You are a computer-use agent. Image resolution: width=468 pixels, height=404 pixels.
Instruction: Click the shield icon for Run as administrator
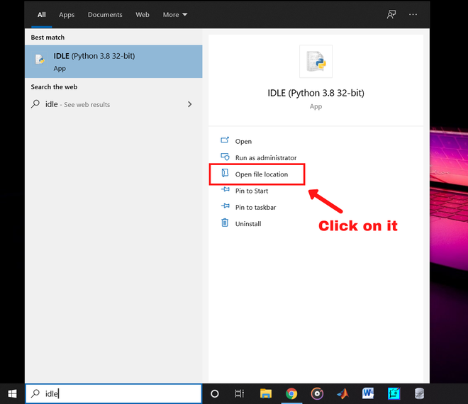point(225,157)
